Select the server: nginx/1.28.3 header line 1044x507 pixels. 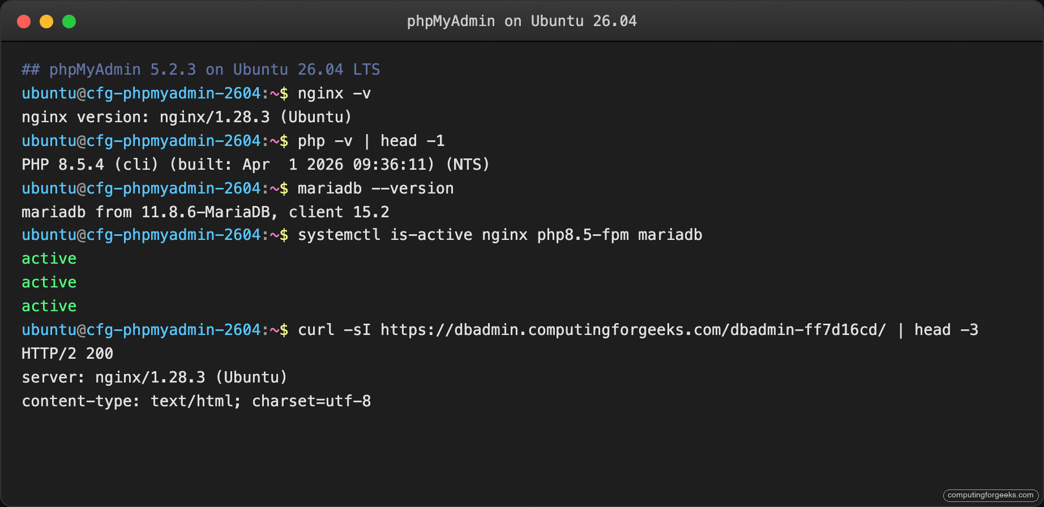pyautogui.click(x=154, y=377)
